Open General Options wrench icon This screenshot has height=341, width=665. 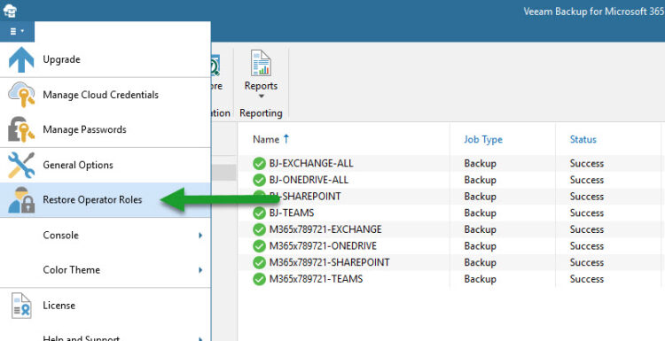coord(21,165)
